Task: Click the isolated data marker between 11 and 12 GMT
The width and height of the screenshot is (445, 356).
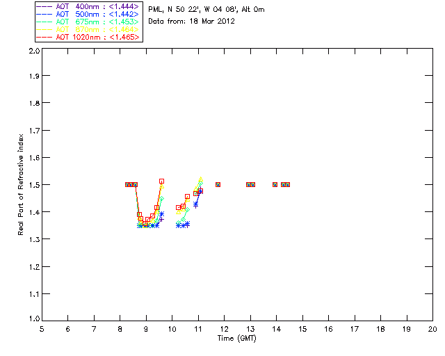Action: point(218,184)
